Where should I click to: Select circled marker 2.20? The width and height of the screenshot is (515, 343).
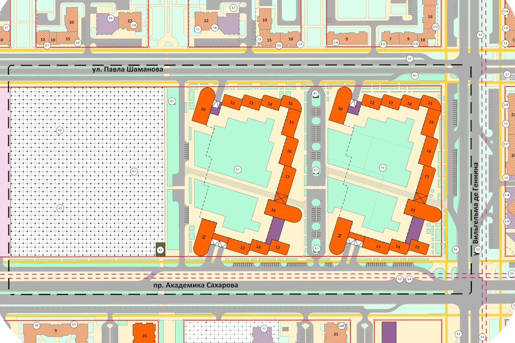(341, 326)
